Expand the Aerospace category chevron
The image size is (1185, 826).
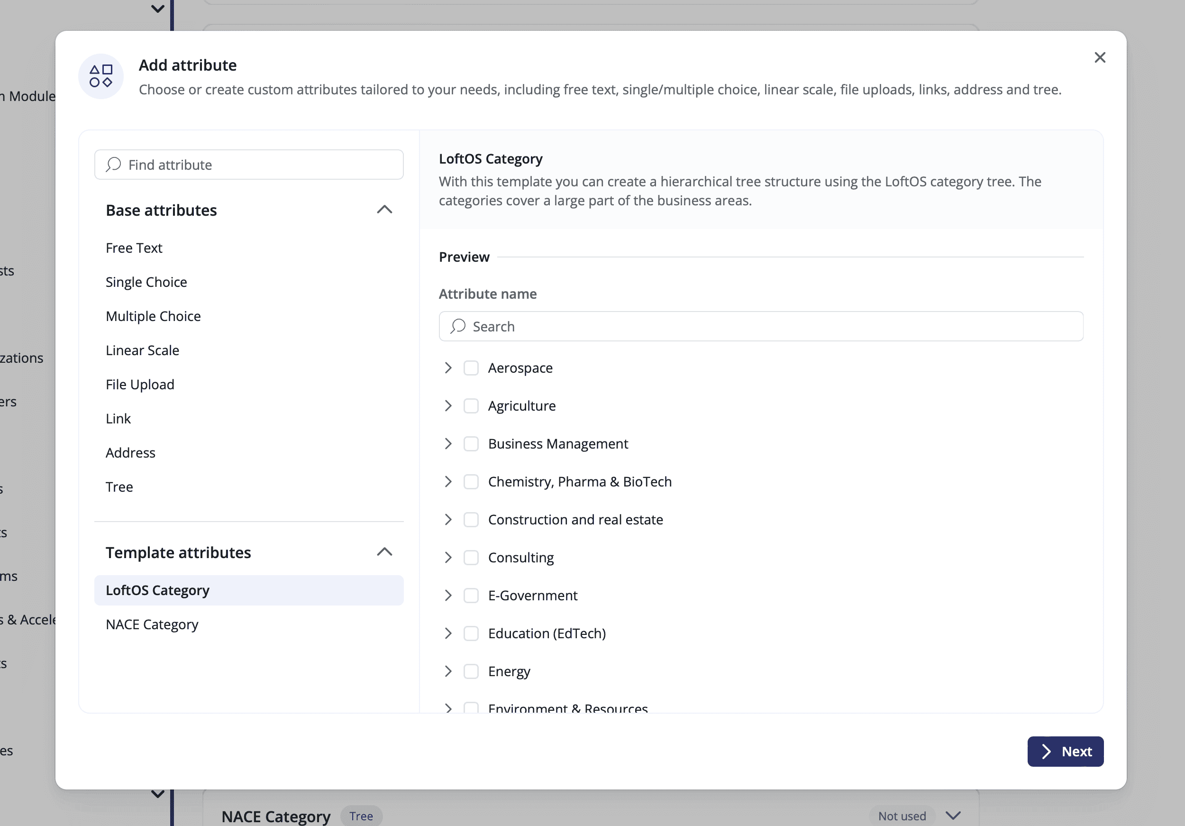pos(448,368)
